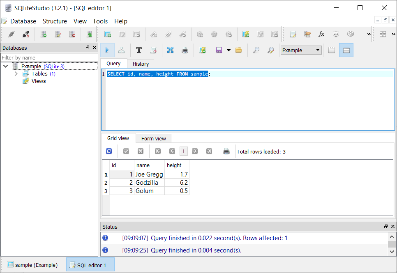Viewport: 397px width, 273px height.
Task: Reload the result data with the refresh icon
Action: point(108,151)
